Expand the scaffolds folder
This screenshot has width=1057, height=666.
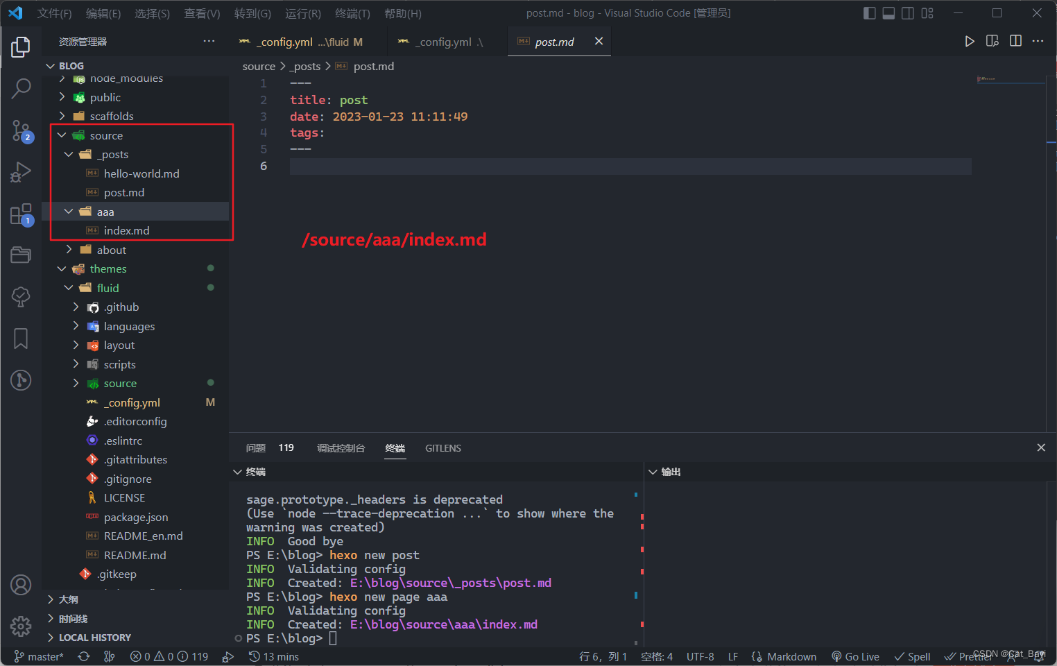coord(136,116)
